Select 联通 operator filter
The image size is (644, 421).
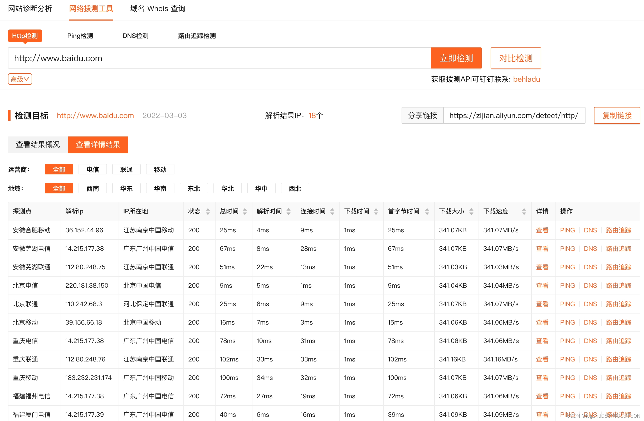point(126,169)
